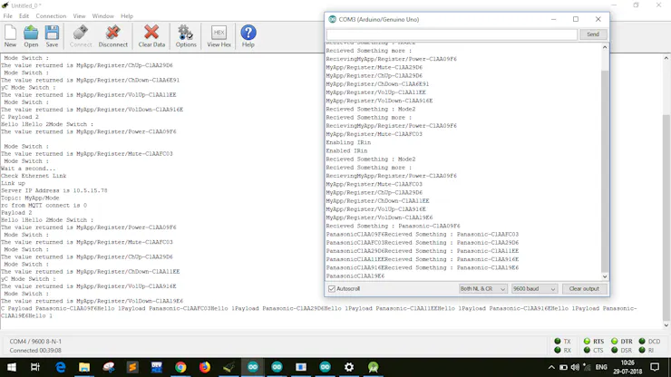Open the Options gear icon
This screenshot has width=671, height=377.
[186, 36]
